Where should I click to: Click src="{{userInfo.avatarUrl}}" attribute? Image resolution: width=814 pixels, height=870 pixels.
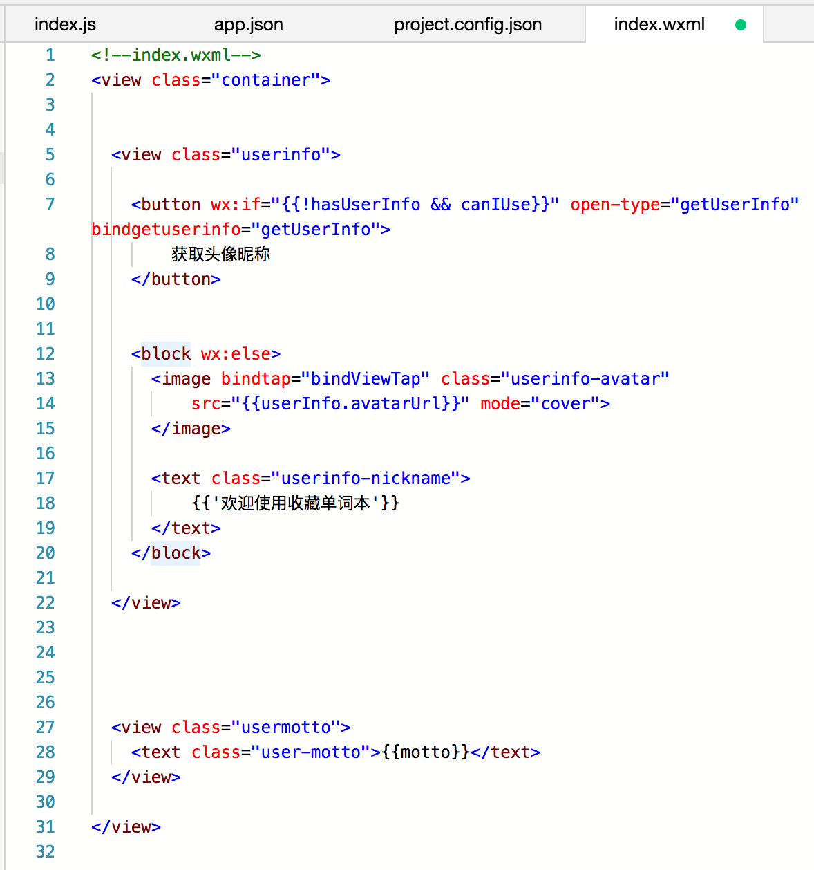point(331,404)
